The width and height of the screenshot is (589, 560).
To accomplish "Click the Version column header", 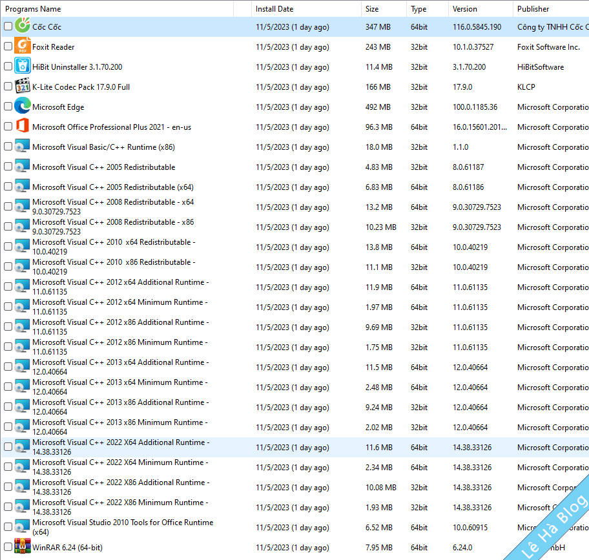I will point(465,9).
